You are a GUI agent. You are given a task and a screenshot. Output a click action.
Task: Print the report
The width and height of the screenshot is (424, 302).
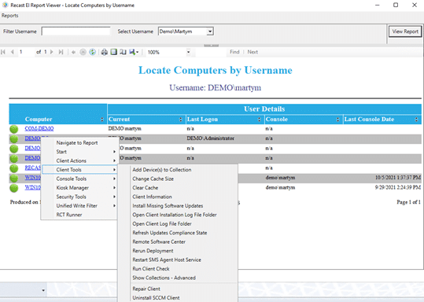click(x=104, y=52)
